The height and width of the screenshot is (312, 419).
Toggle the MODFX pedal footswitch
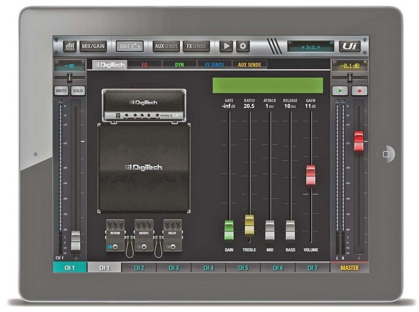click(x=144, y=247)
